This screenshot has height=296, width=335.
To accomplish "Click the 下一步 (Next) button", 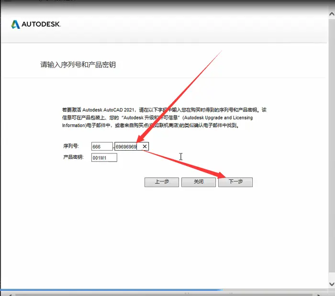I will click(235, 182).
